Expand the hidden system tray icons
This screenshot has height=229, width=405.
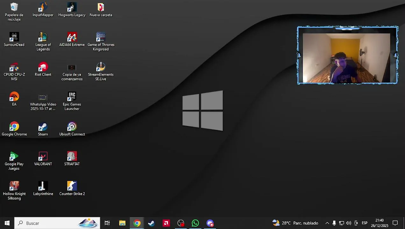(x=327, y=223)
